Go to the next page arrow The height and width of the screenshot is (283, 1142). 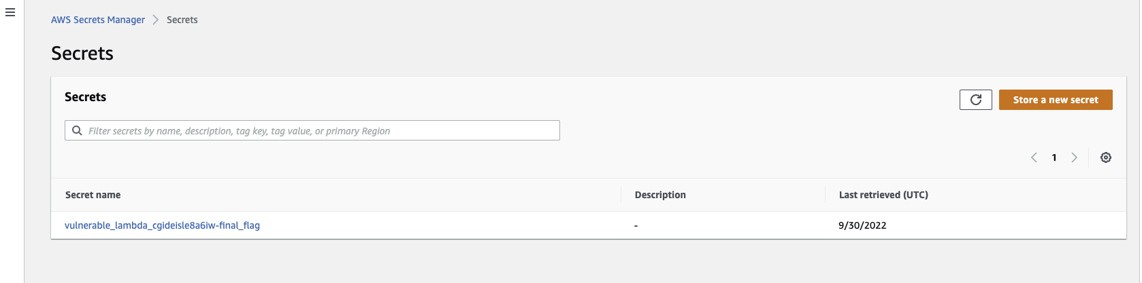pyautogui.click(x=1075, y=157)
